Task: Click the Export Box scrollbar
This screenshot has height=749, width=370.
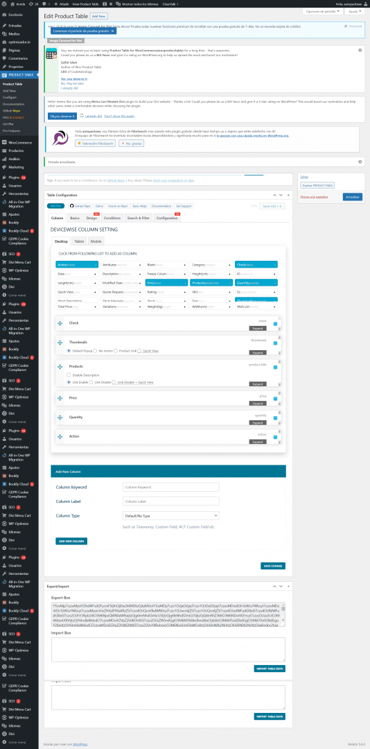Action: click(x=283, y=614)
